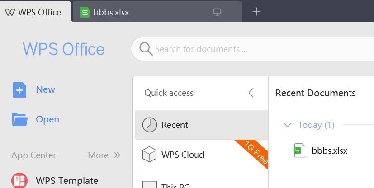Click the Quick access heading text

(169, 93)
